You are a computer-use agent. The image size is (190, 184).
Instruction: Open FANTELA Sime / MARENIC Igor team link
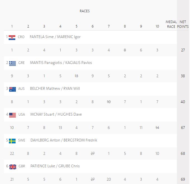[55, 37]
